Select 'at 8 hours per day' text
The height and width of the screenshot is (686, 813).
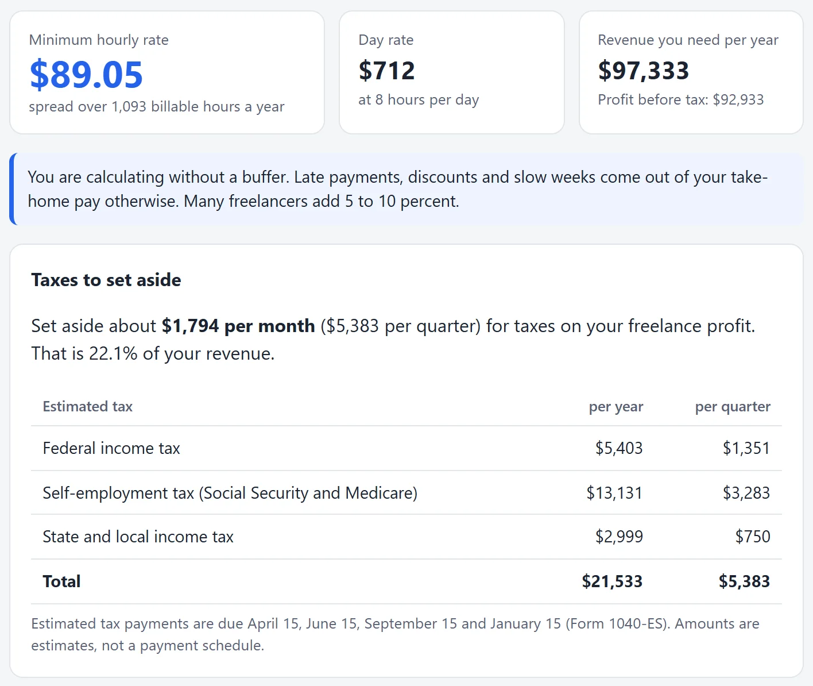click(419, 100)
